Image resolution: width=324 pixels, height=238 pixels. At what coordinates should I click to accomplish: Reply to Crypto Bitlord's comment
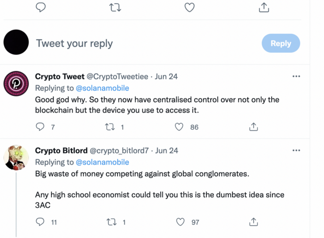40,222
